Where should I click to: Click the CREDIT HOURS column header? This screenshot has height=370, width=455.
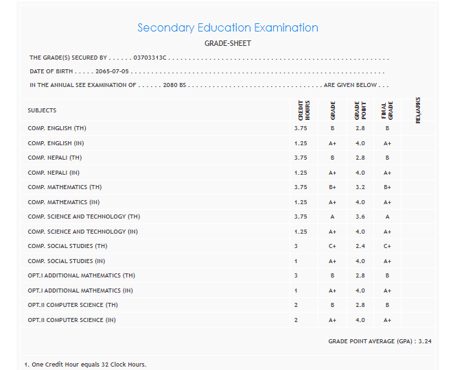(304, 110)
